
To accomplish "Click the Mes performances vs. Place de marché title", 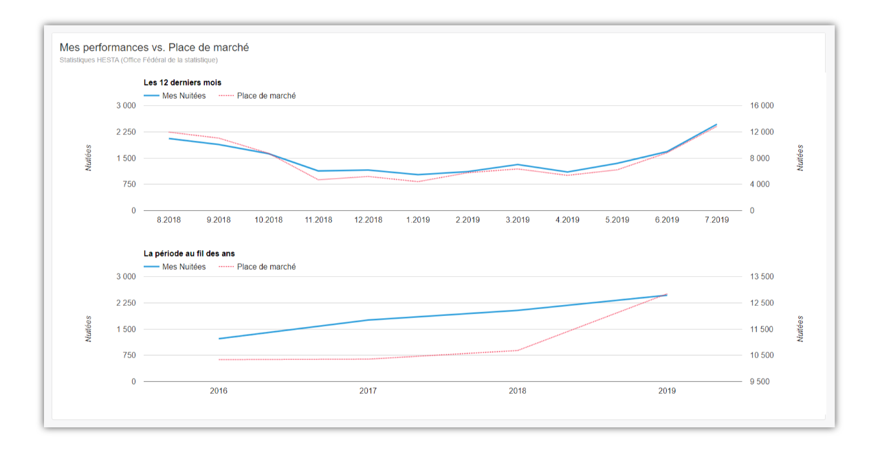I will click(x=154, y=47).
